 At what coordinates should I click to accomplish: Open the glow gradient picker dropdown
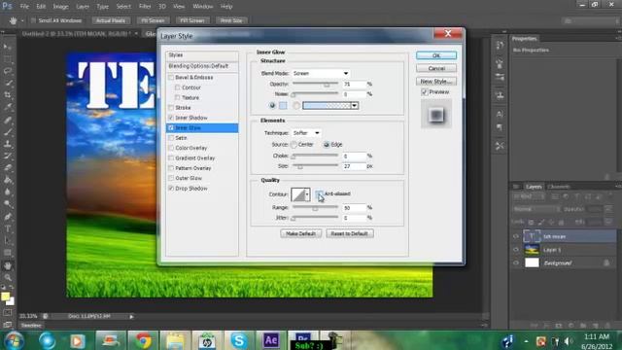click(x=354, y=106)
